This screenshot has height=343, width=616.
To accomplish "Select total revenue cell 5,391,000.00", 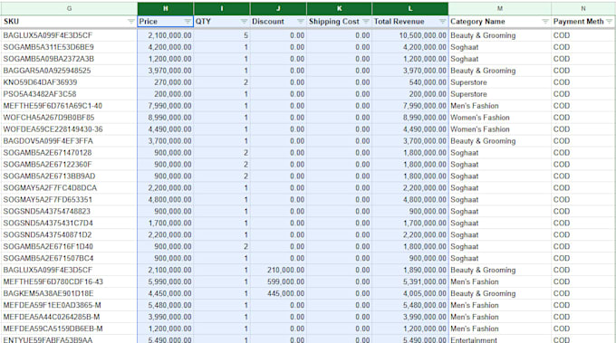I will pyautogui.click(x=410, y=281).
